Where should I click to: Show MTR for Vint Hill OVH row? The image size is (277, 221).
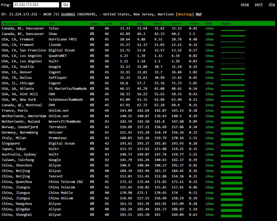pyautogui.click(x=209, y=94)
